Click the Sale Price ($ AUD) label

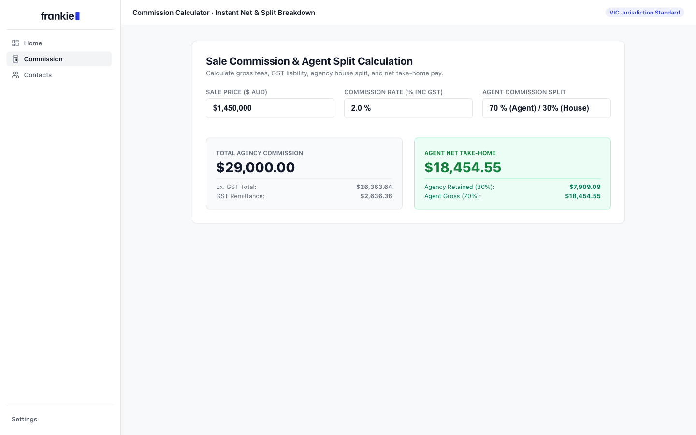coord(236,92)
